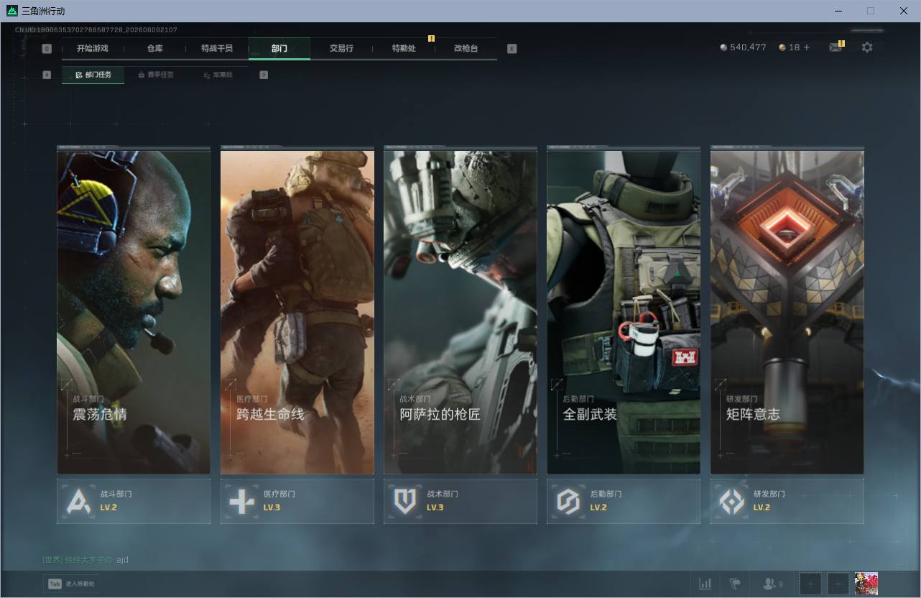Screen dimensions: 921x598
Task: Select the 医疗部门 LV.3 cross badge
Action: coord(297,501)
